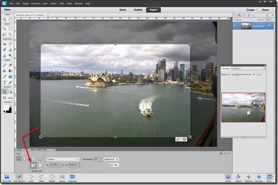Switch to the History tab
Image resolution: width=278 pixels, height=185 pixels.
pyautogui.click(x=236, y=68)
